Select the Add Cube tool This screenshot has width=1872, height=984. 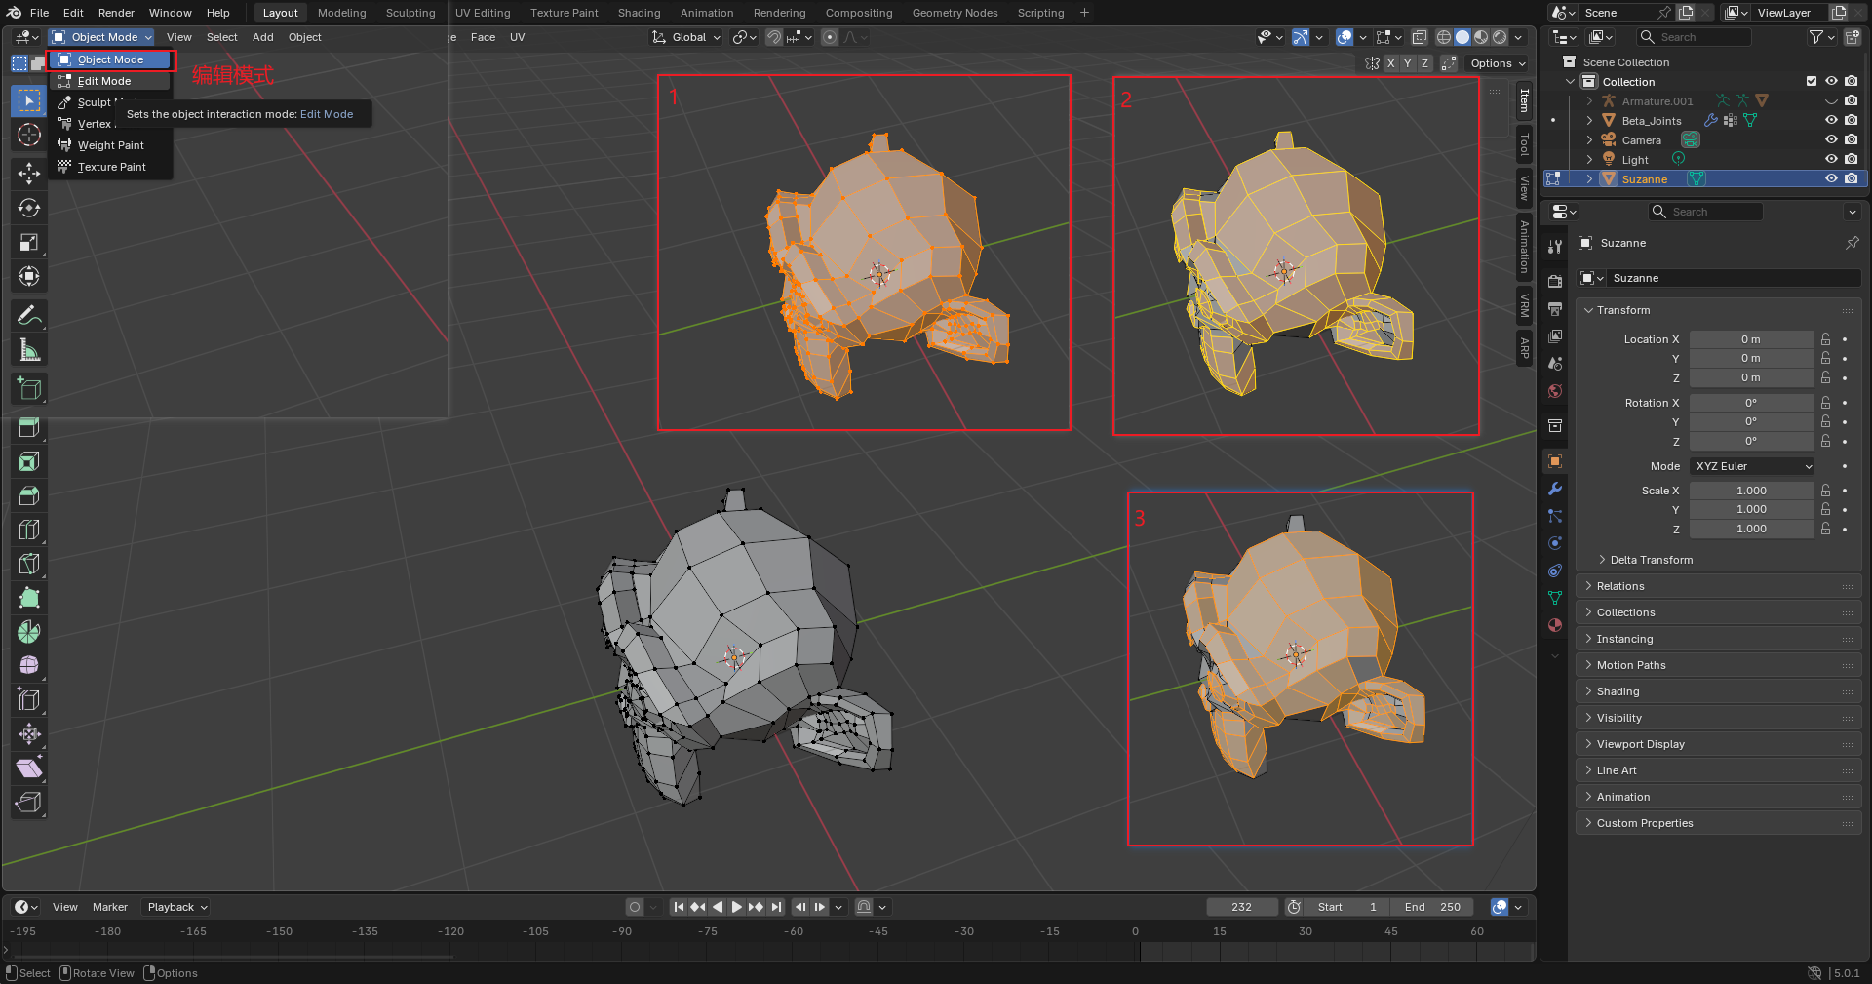pos(29,389)
